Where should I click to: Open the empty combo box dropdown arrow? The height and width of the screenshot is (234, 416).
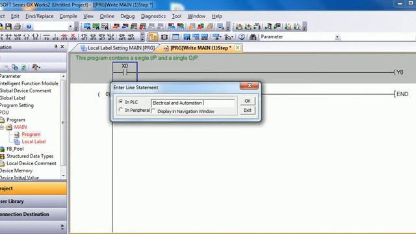(70, 27)
